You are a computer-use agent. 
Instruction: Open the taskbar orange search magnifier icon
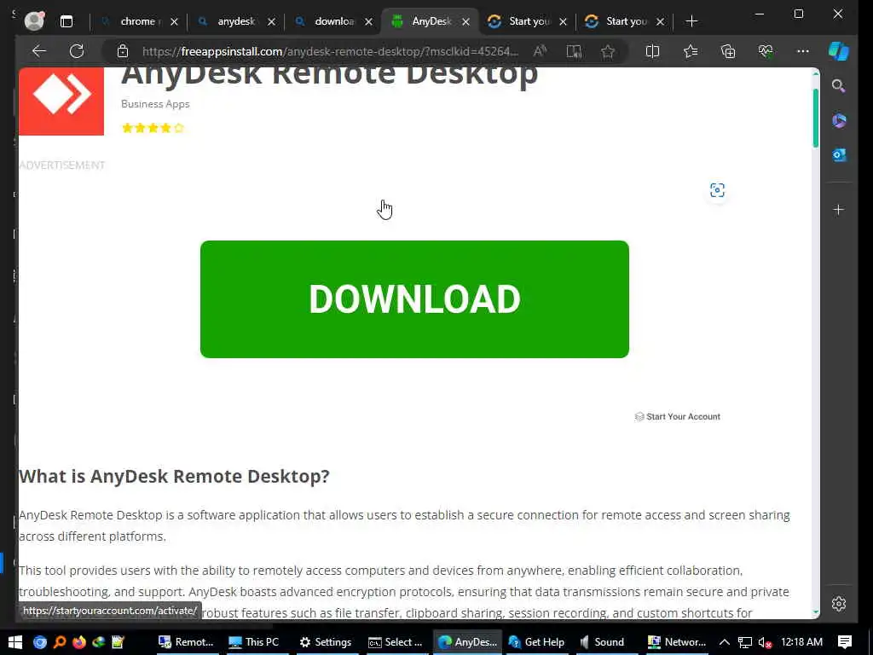coord(60,642)
